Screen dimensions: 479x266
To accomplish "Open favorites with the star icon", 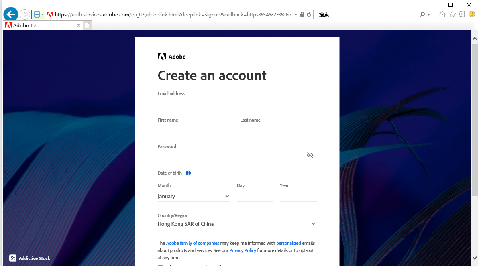I will [x=453, y=14].
